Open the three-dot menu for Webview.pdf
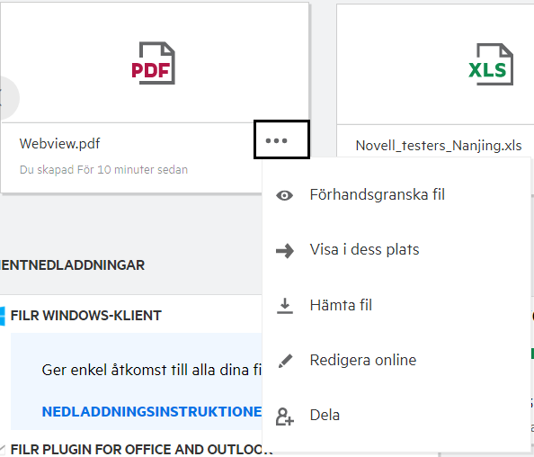The width and height of the screenshot is (534, 457). [x=281, y=139]
